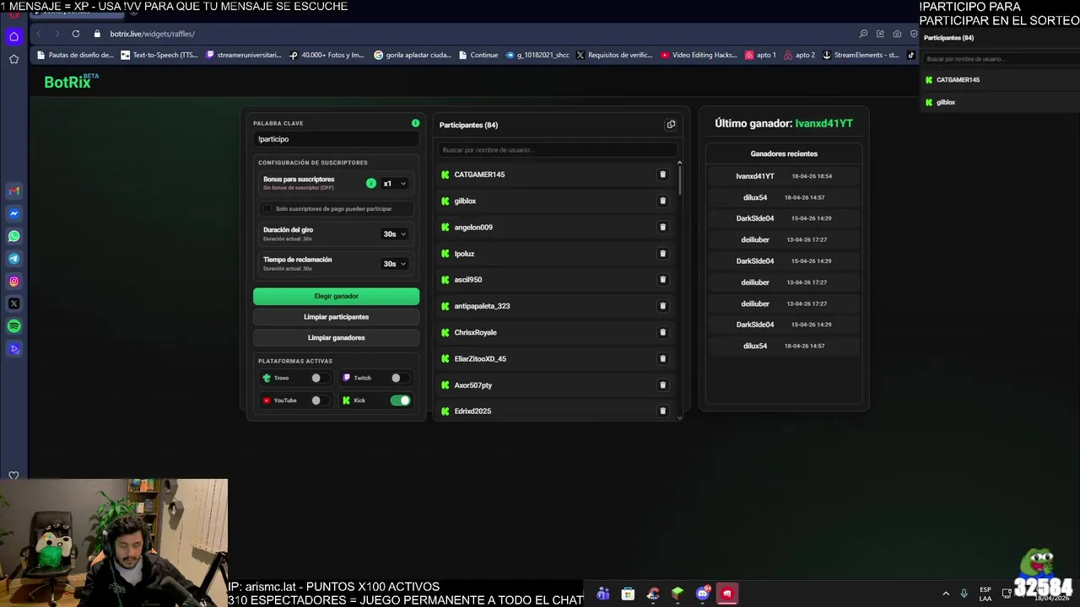
Task: Click the Elegir ganador button
Action: point(336,296)
